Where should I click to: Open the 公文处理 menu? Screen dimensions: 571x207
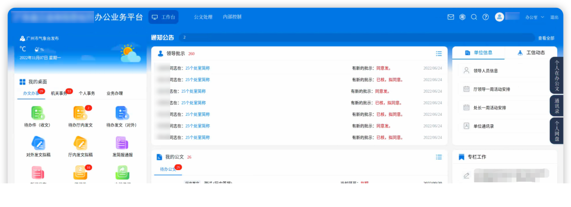point(203,17)
